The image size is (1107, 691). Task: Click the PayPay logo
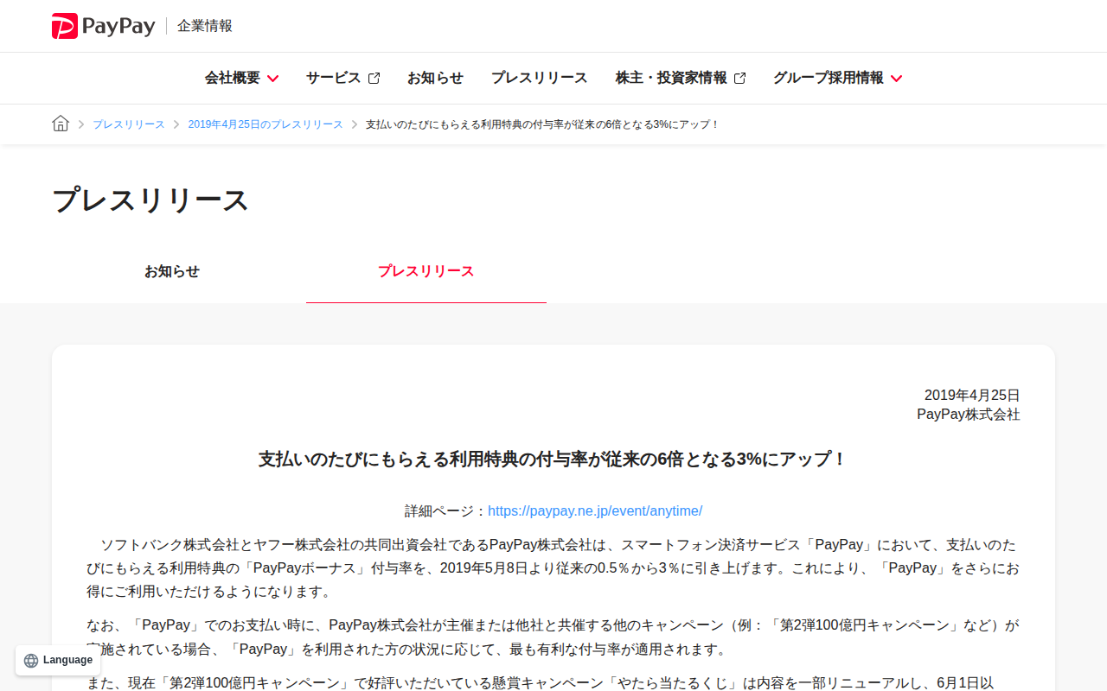[103, 26]
